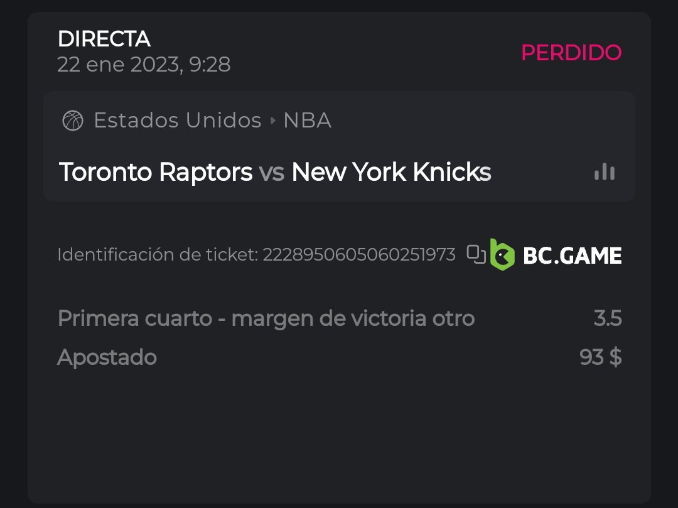Click the PERDIDO status label
678x508 pixels.
(x=571, y=53)
